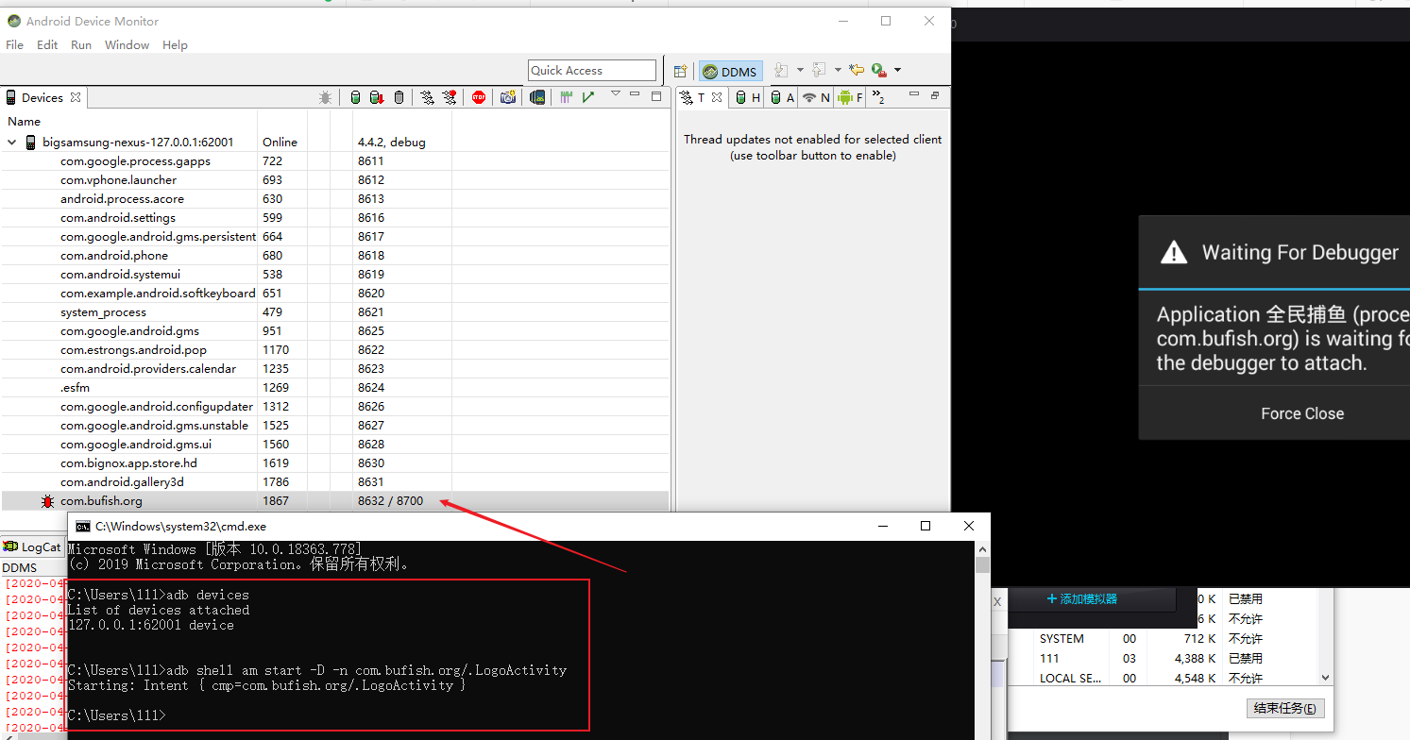Screen dimensions: 1410x740
Task: Select the bigsamsung-nexus-127.0.0.1:62001 device row
Action: 334,142
